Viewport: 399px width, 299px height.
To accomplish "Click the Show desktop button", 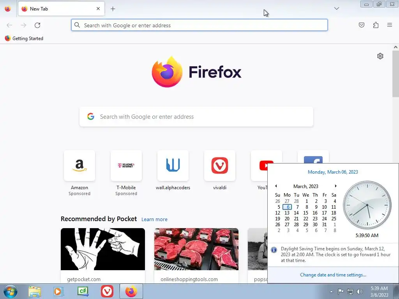I will coord(396,291).
